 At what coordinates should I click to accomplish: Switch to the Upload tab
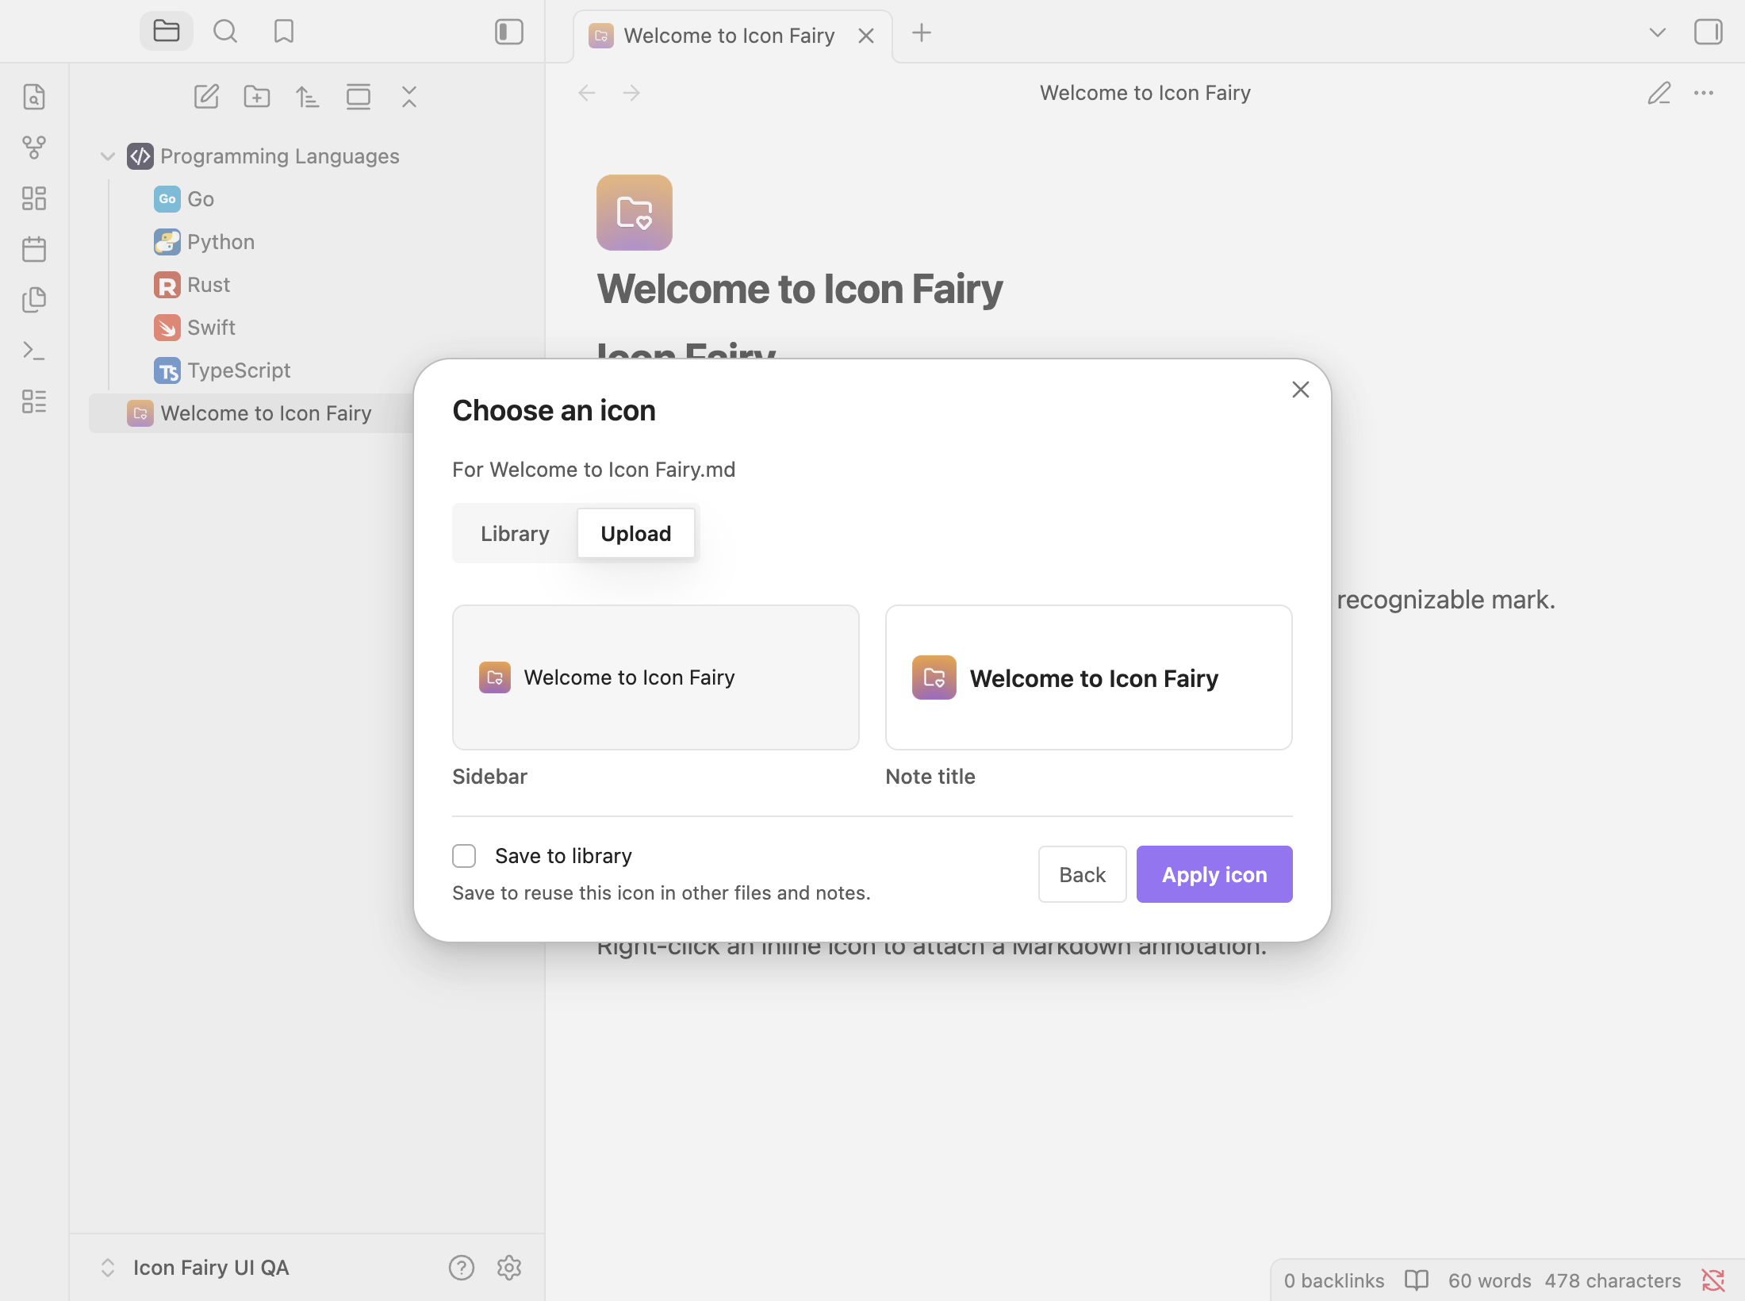[636, 533]
